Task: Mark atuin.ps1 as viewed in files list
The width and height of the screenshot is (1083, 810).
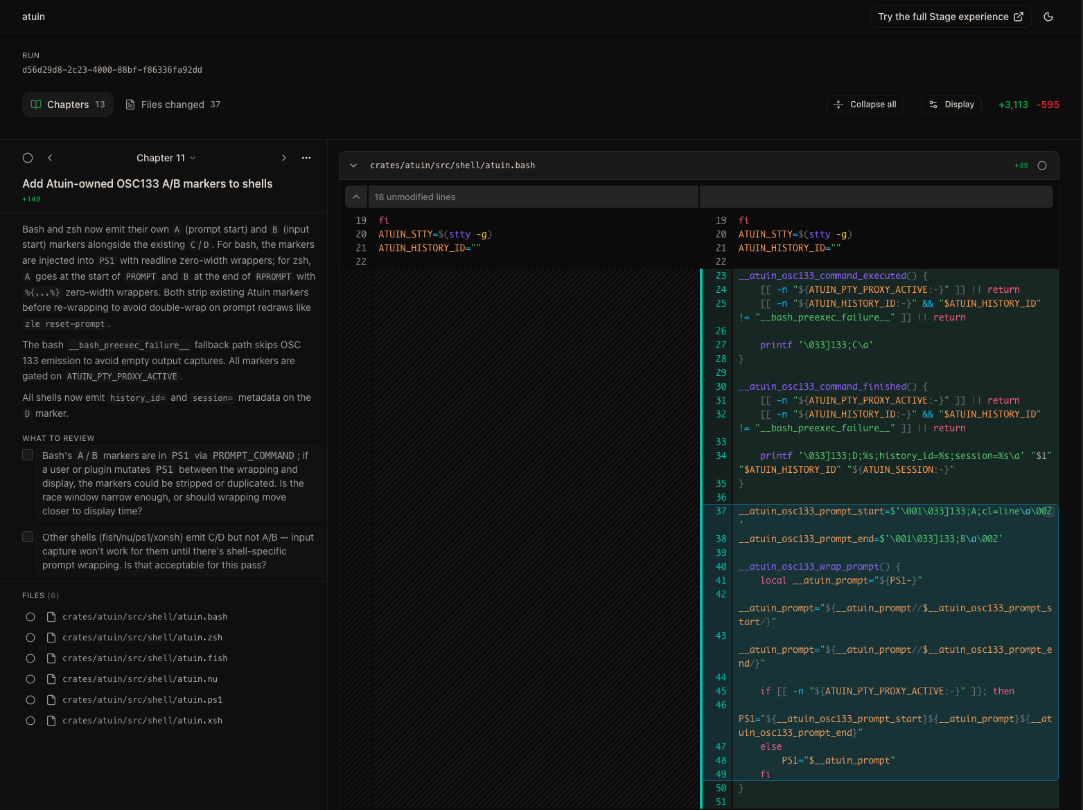Action: pos(30,700)
